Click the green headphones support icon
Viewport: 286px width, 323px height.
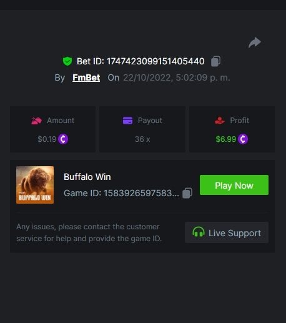click(x=199, y=232)
